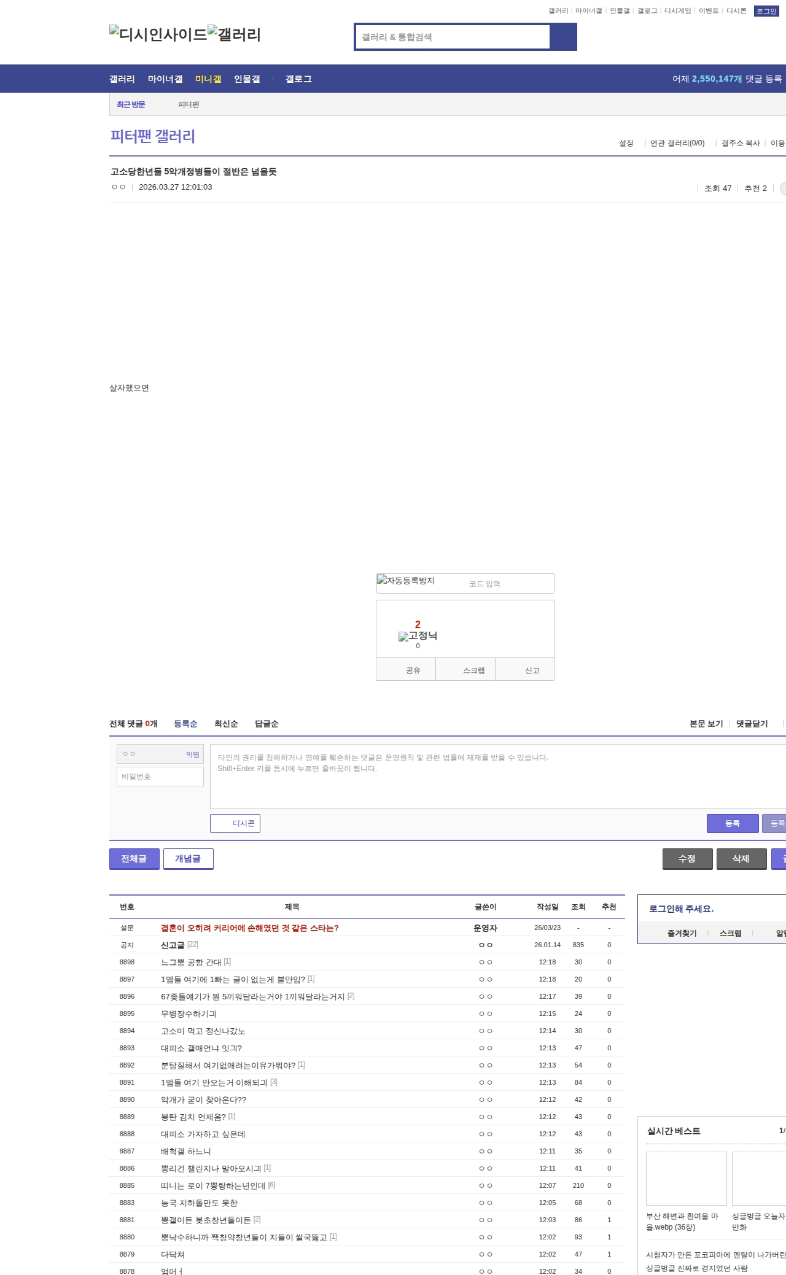Viewport: 786px width, 1275px height.
Task: Click the comment nickname field labeled 익명
Action: point(160,754)
